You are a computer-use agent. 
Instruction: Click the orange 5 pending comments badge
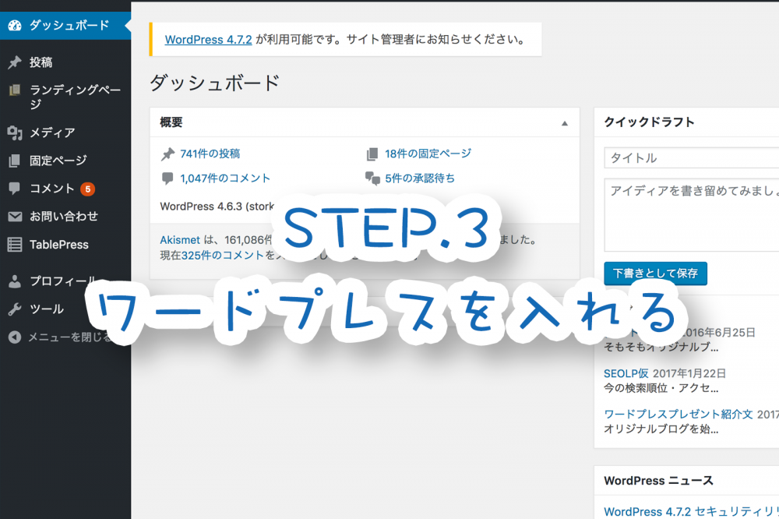point(88,189)
